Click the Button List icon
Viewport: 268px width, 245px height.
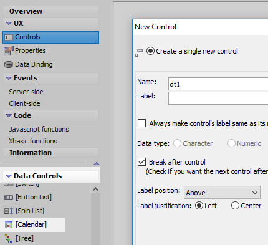[8, 198]
